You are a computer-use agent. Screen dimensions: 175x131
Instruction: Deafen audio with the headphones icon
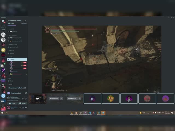click(23, 108)
